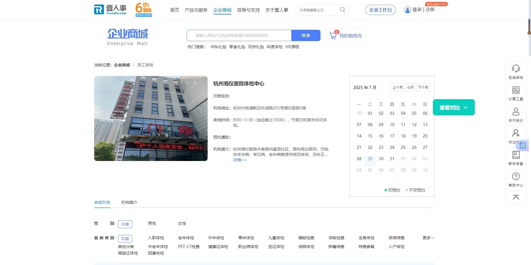Jump to 今天 in calendar
The image size is (531, 265).
pyautogui.click(x=410, y=87)
